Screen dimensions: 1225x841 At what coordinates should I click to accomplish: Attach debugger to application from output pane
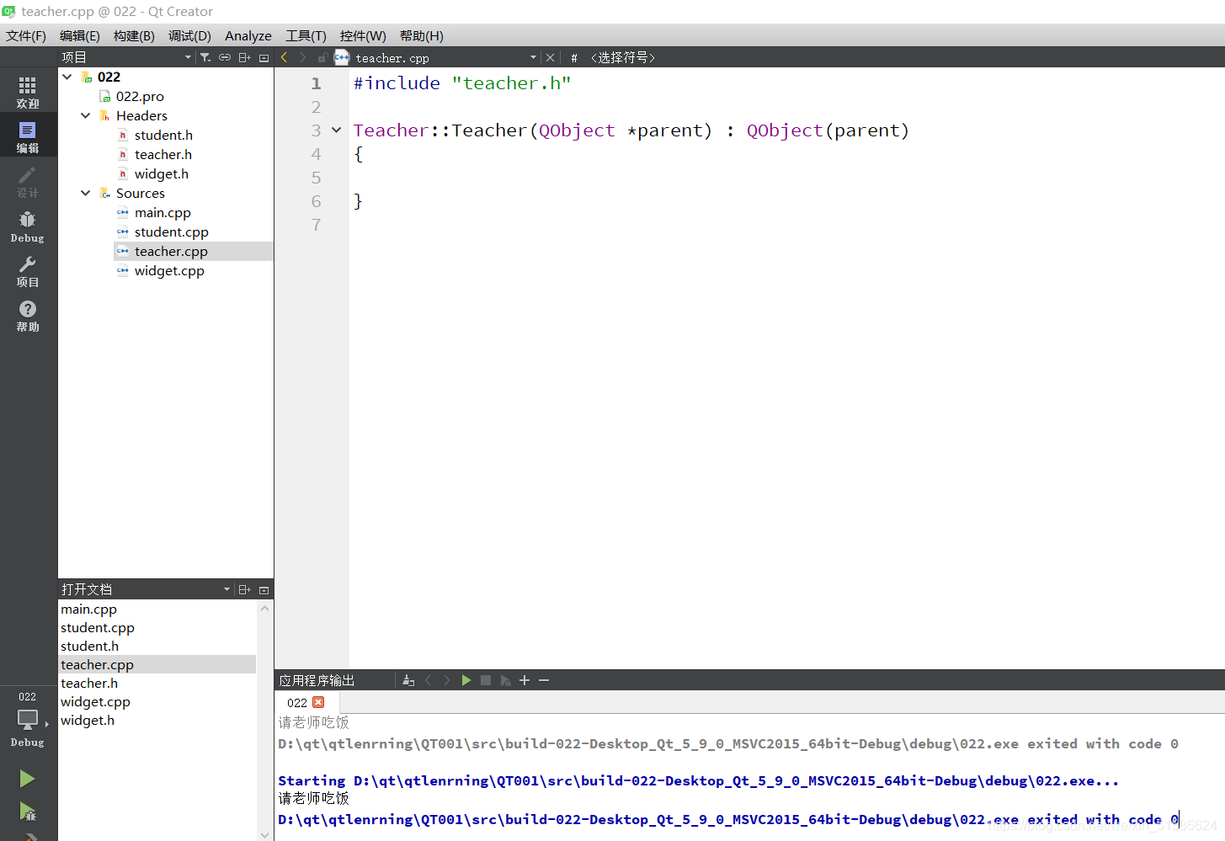click(x=505, y=680)
